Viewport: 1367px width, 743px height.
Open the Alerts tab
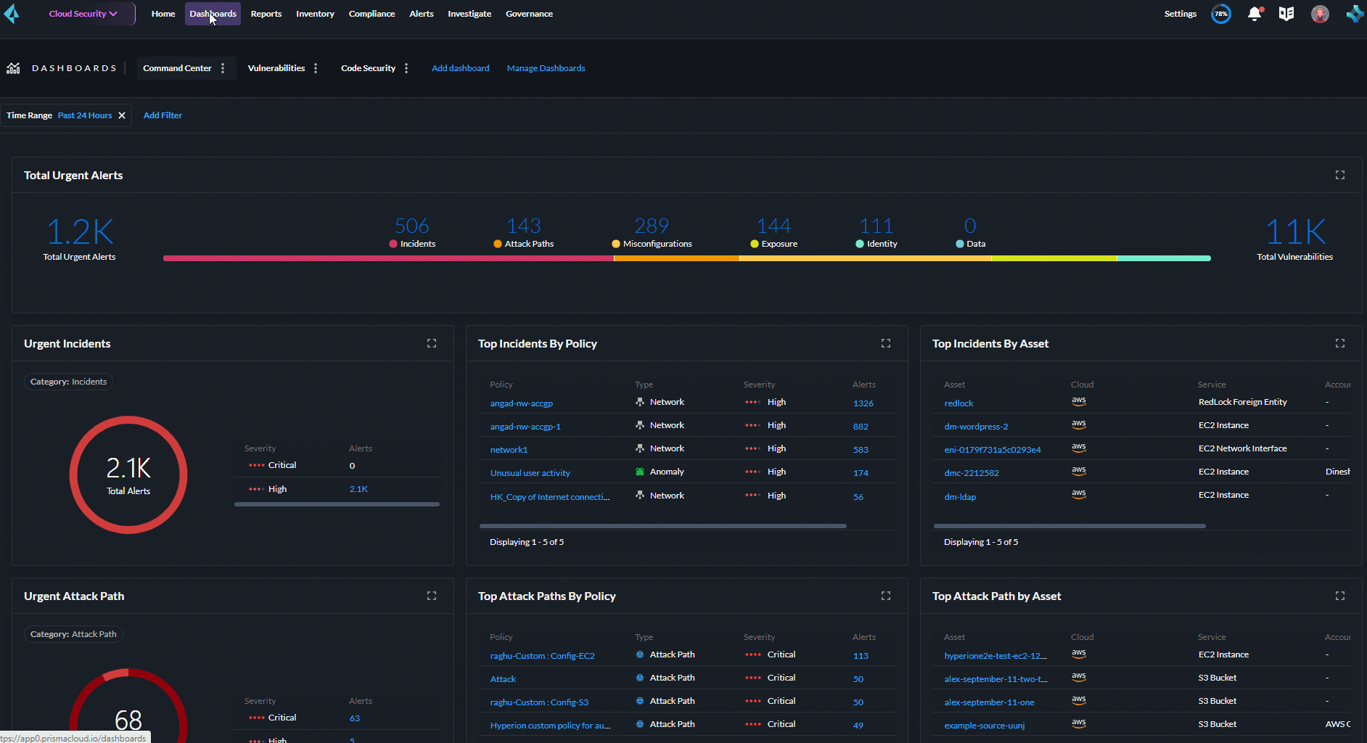coord(422,14)
